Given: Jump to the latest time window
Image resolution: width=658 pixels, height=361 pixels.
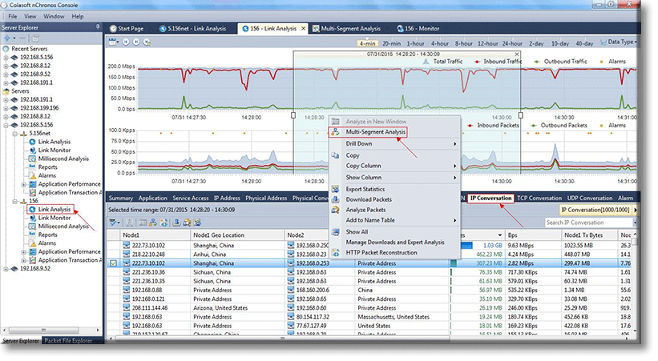Looking at the screenshot, I should [x=147, y=42].
